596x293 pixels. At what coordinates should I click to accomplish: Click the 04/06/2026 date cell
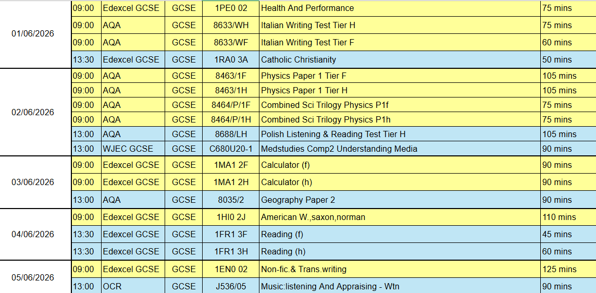(x=33, y=234)
